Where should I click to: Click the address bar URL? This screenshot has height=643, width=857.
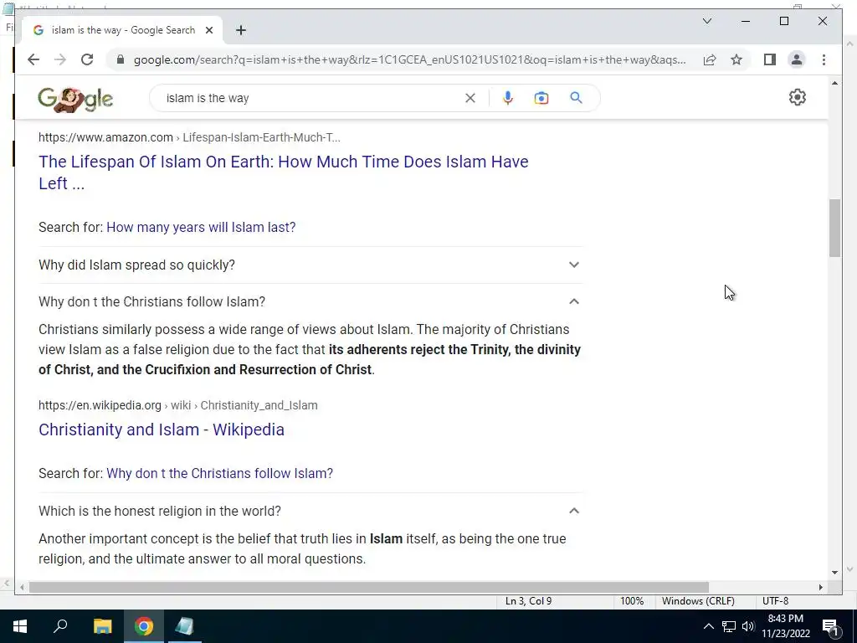pyautogui.click(x=409, y=59)
